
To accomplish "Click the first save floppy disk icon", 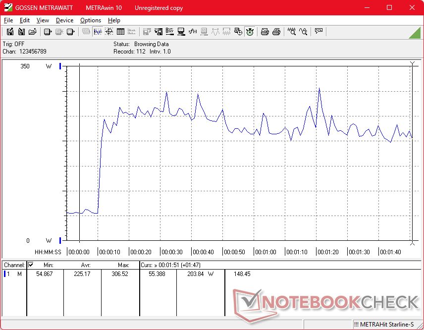I will click(10, 32).
